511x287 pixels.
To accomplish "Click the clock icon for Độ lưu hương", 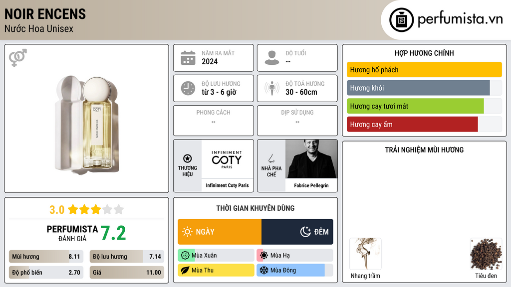I will click(188, 88).
